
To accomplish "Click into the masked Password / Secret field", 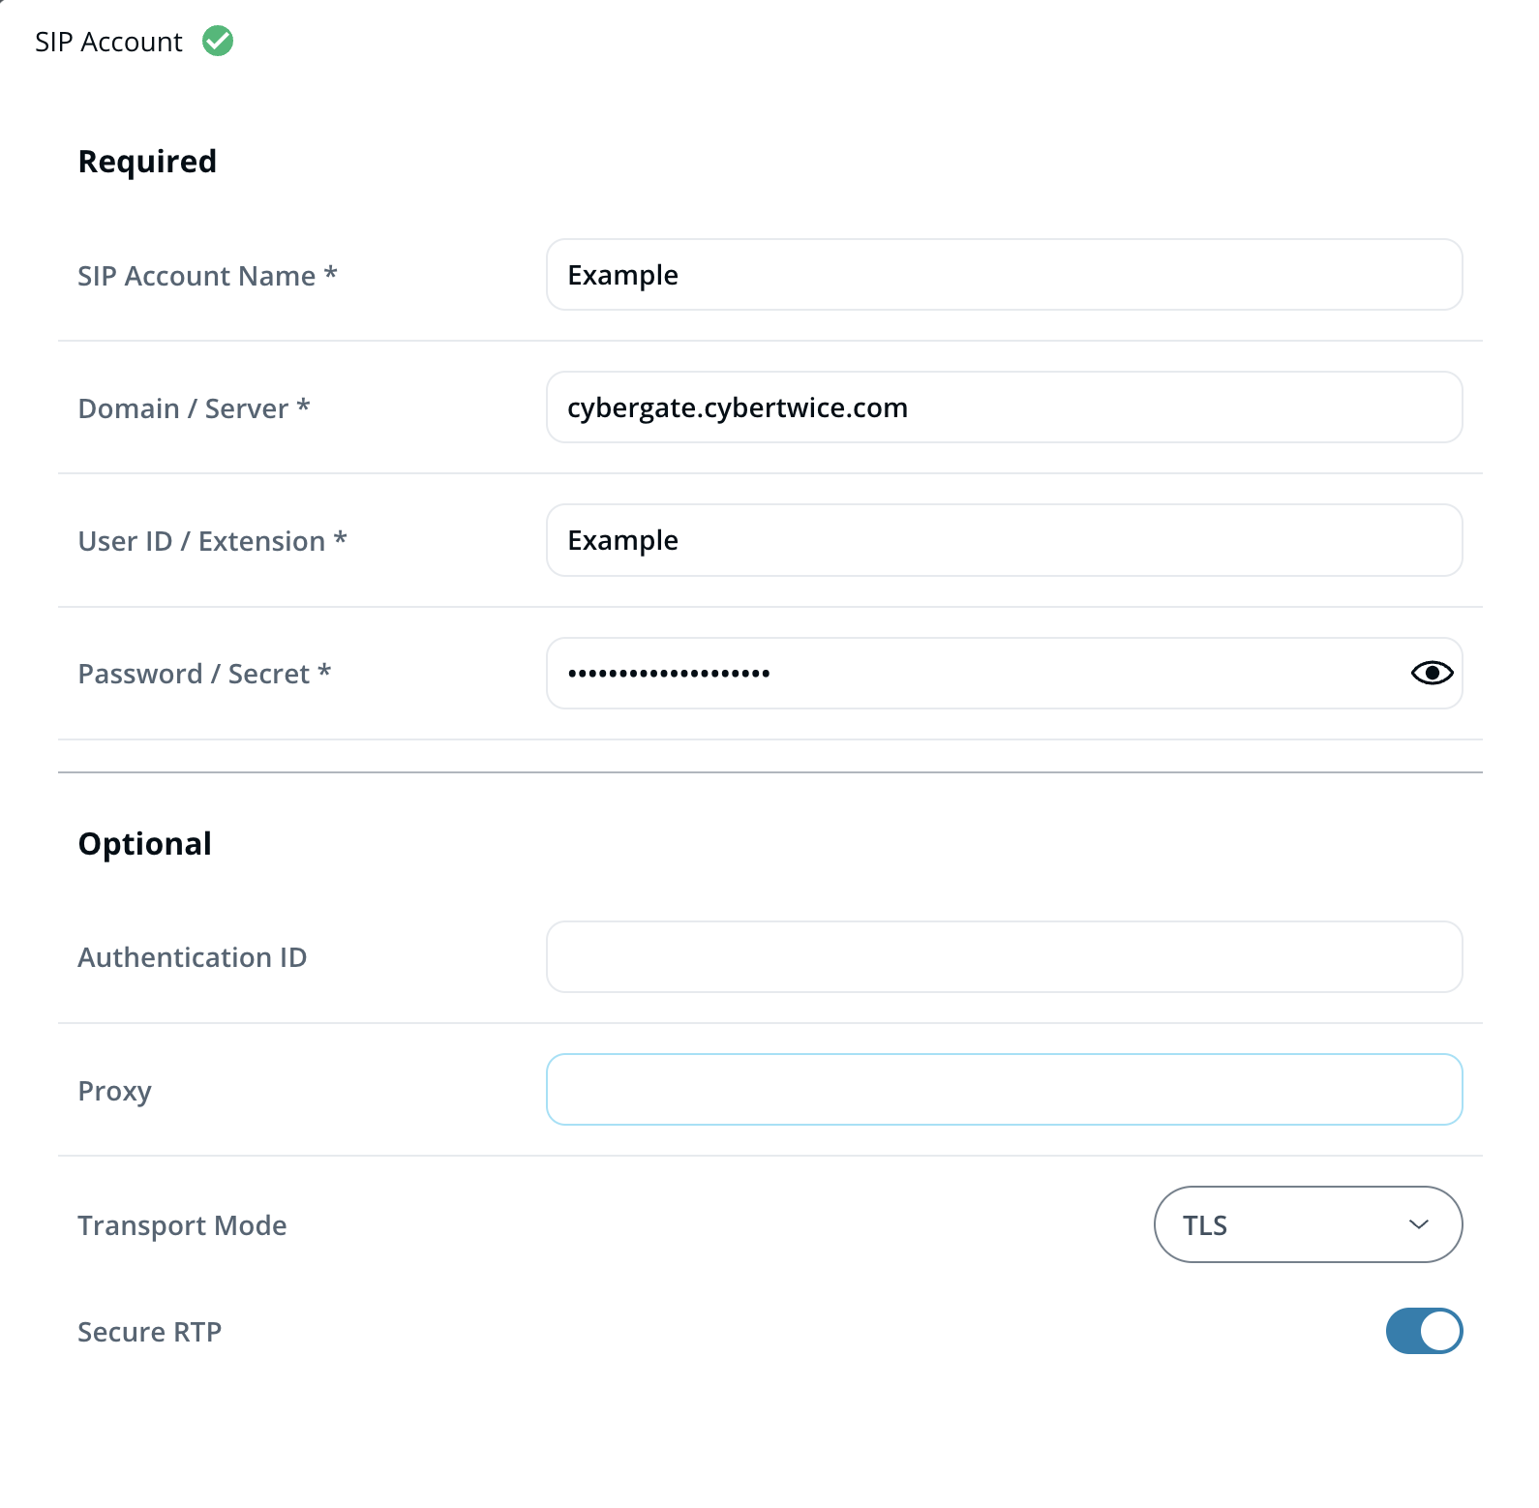I will coord(968,673).
